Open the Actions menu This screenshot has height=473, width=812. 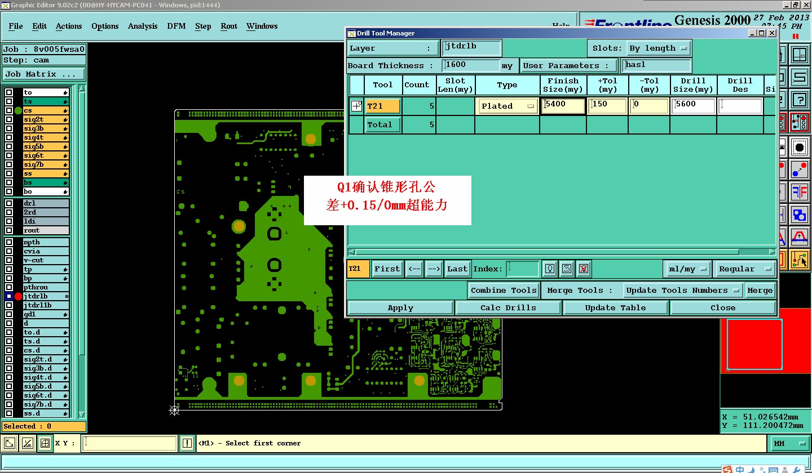pyautogui.click(x=69, y=26)
